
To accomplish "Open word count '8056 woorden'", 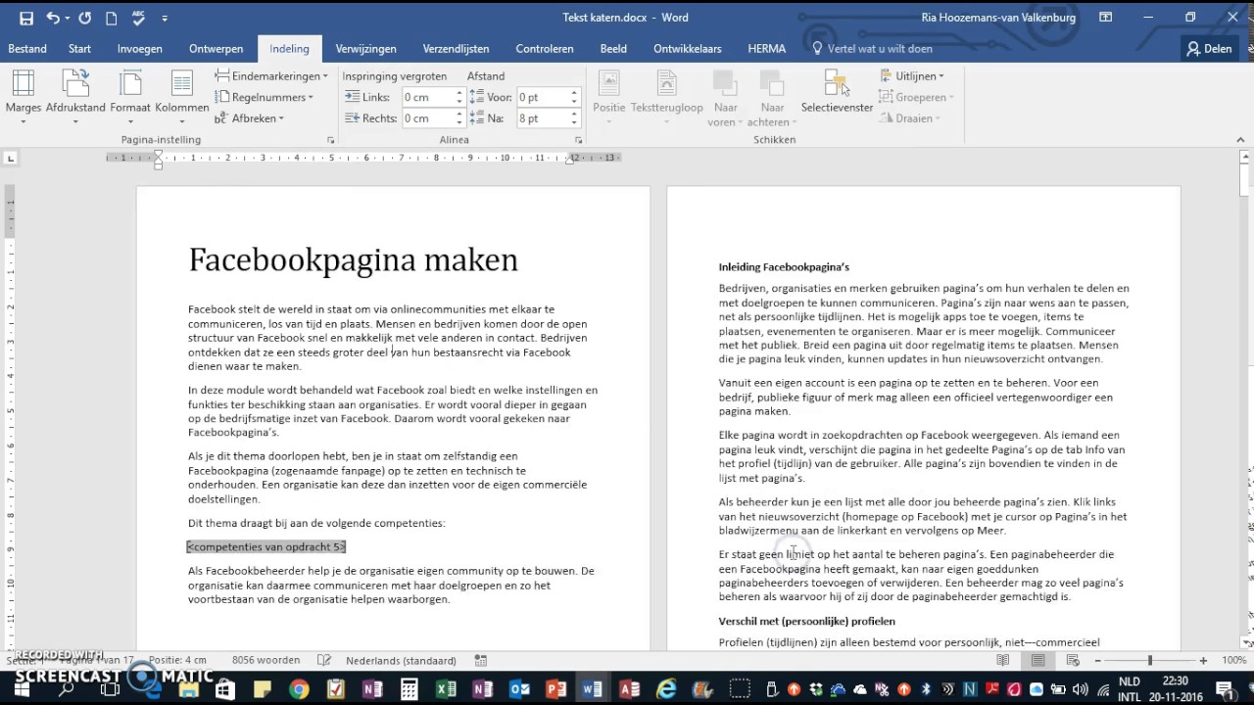I will pyautogui.click(x=266, y=661).
